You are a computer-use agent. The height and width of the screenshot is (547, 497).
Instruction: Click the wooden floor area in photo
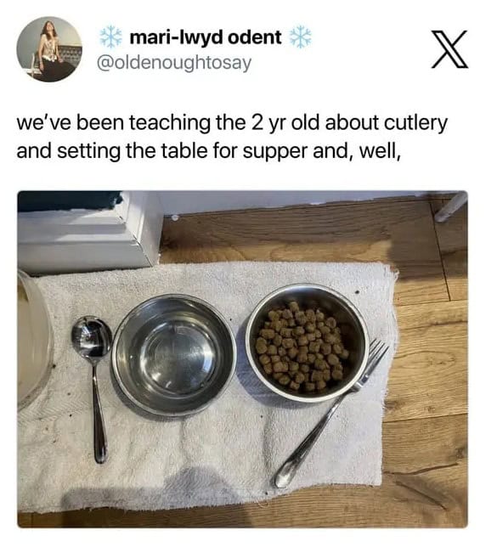[x=429, y=384]
